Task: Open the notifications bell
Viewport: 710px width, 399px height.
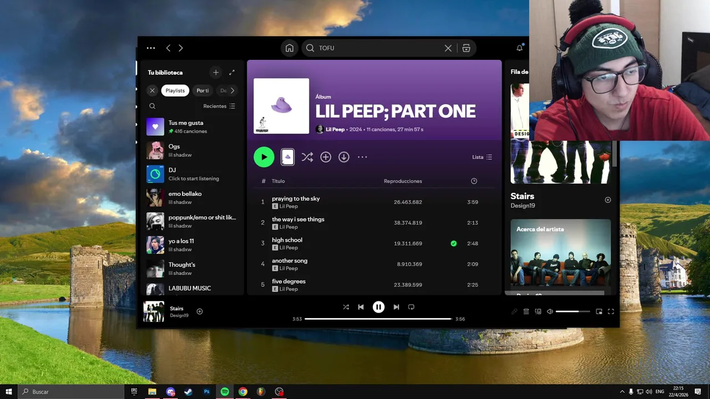Action: tap(519, 48)
